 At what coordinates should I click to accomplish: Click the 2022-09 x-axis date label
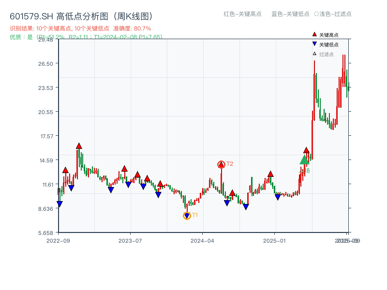(58, 241)
